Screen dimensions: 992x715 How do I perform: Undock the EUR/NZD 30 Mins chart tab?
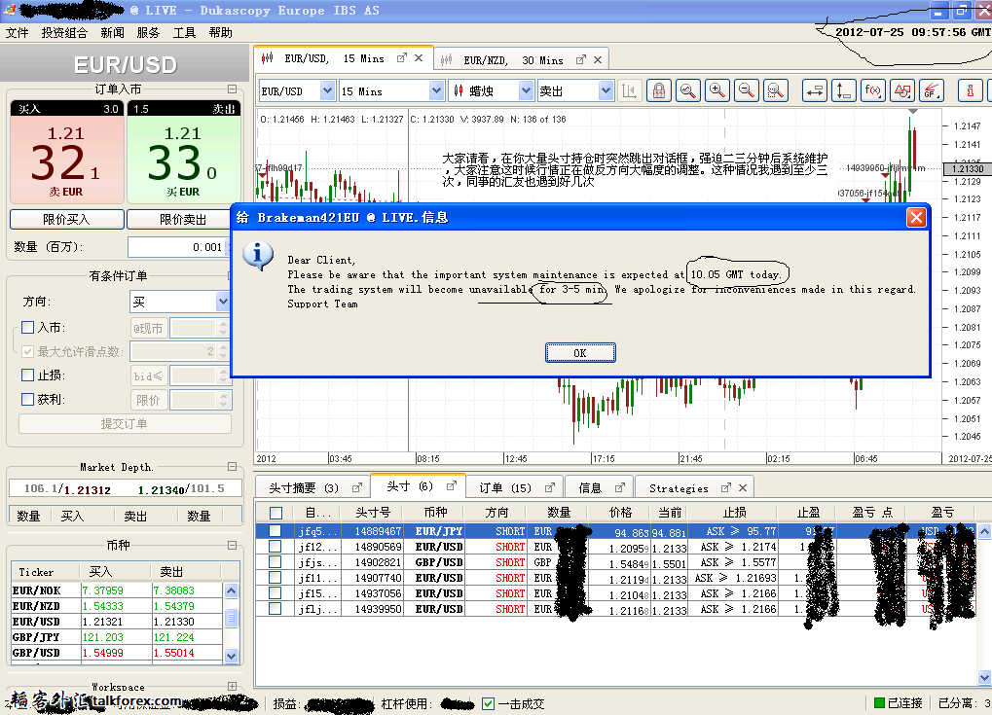(x=581, y=60)
